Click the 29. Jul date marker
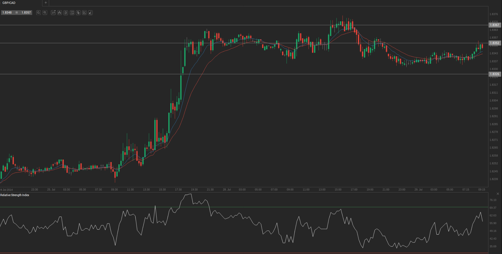Image resolution: width=502 pixels, height=254 pixels. point(418,189)
